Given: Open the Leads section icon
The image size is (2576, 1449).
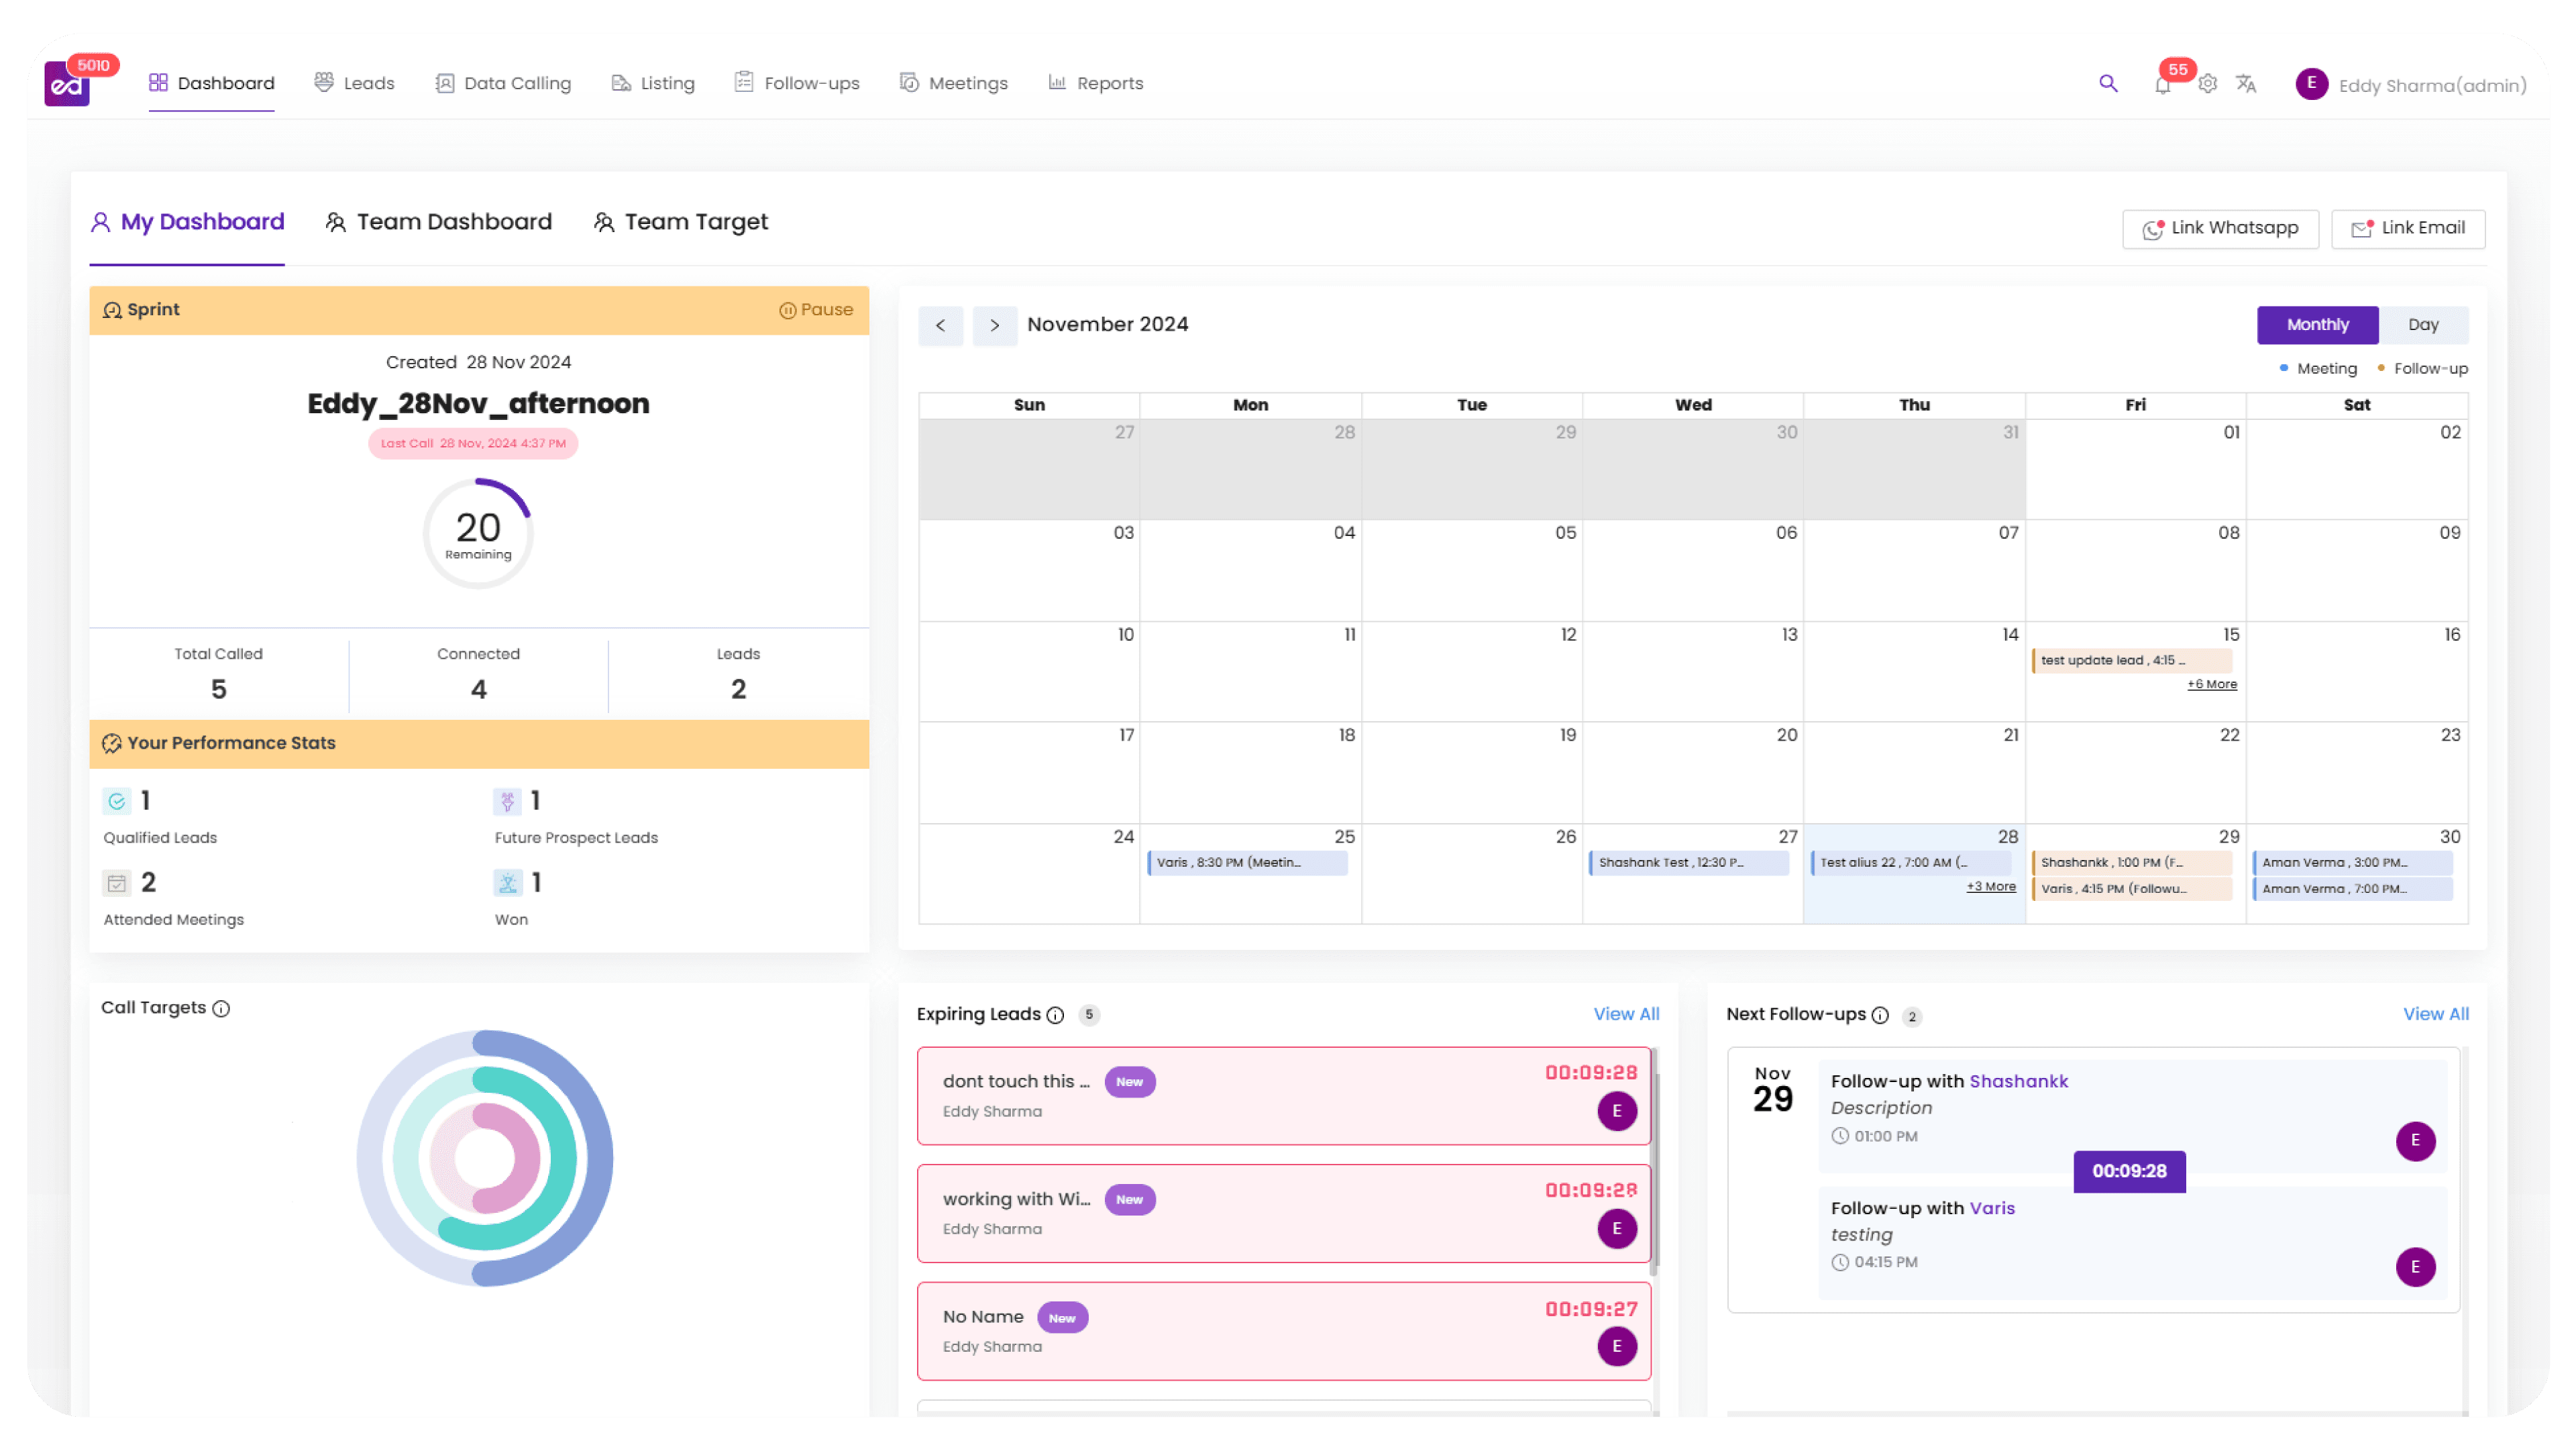Looking at the screenshot, I should point(324,83).
